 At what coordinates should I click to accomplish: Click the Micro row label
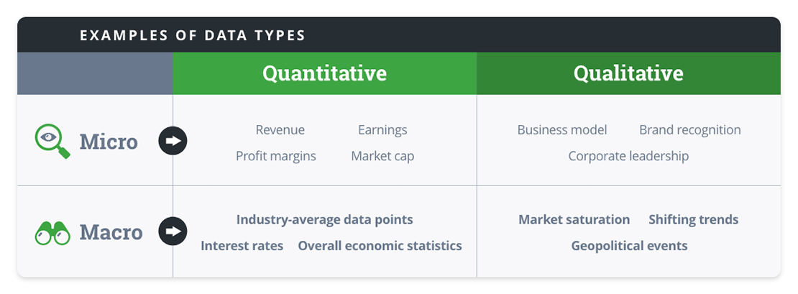(109, 142)
